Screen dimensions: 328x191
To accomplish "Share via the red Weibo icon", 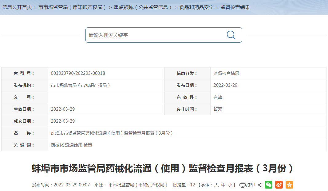I will 279,185.
